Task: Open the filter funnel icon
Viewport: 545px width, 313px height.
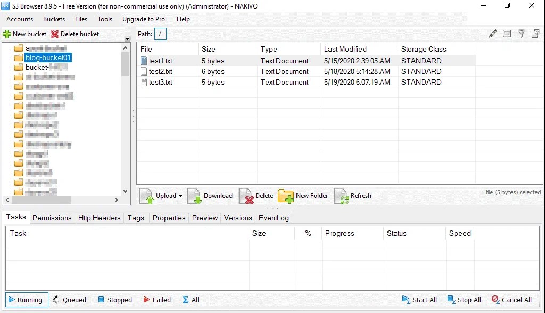Action: [521, 34]
